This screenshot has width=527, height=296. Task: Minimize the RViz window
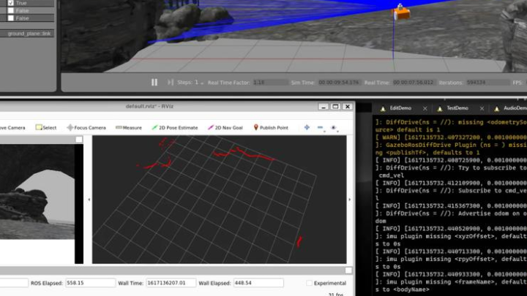click(324, 107)
